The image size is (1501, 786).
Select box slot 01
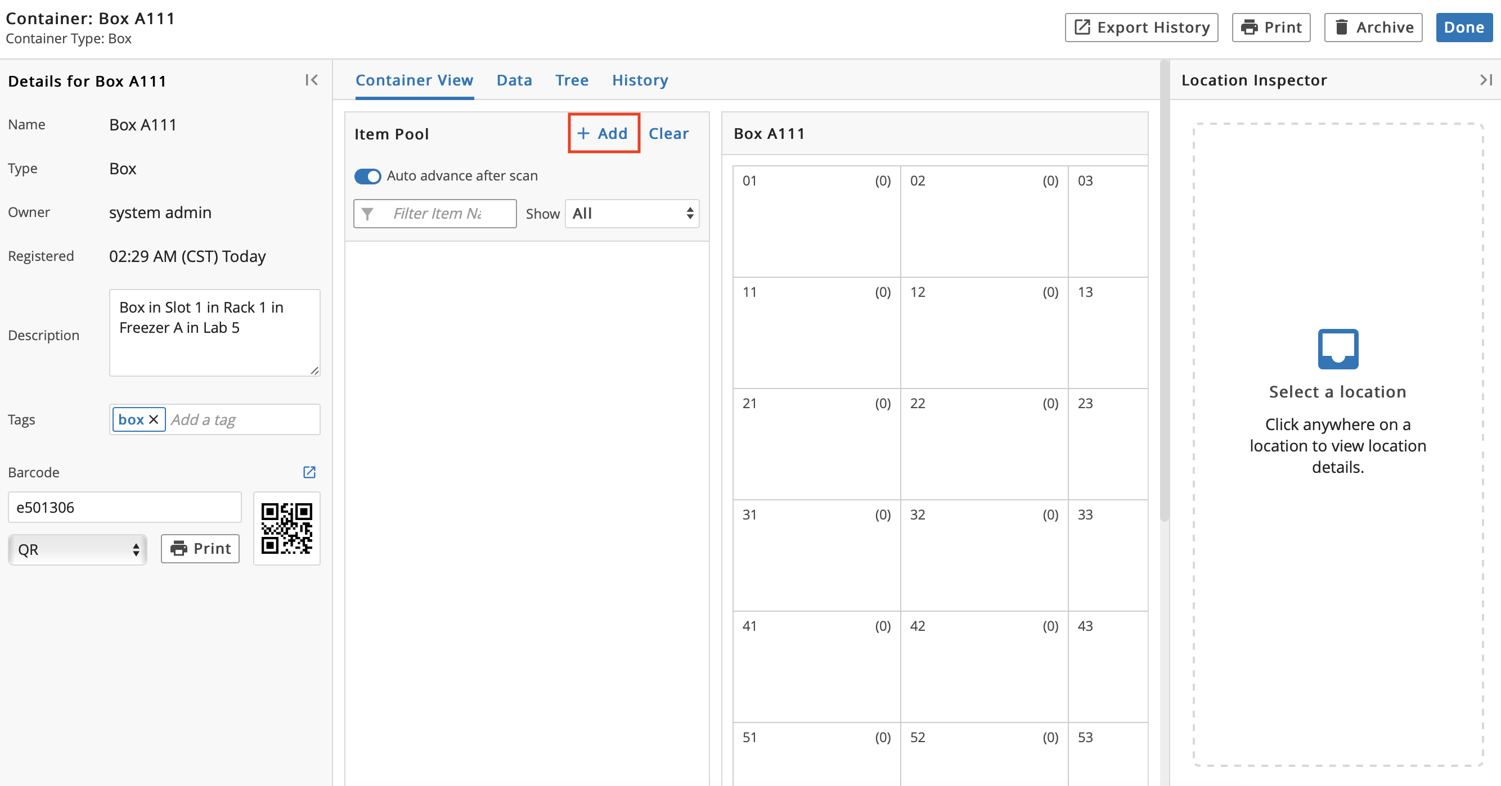coord(816,222)
